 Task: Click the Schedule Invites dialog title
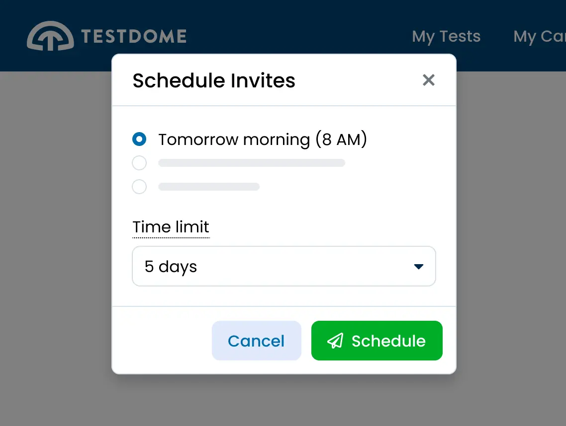point(213,80)
